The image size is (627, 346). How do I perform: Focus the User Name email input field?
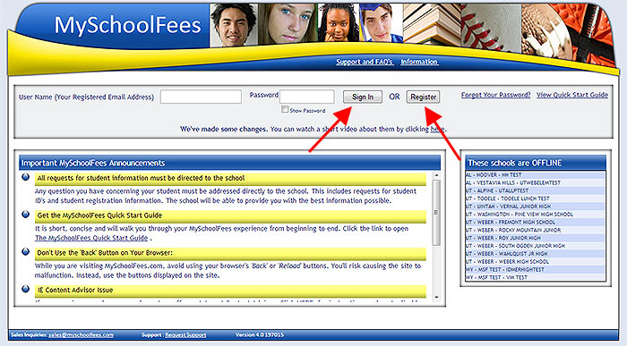[201, 97]
